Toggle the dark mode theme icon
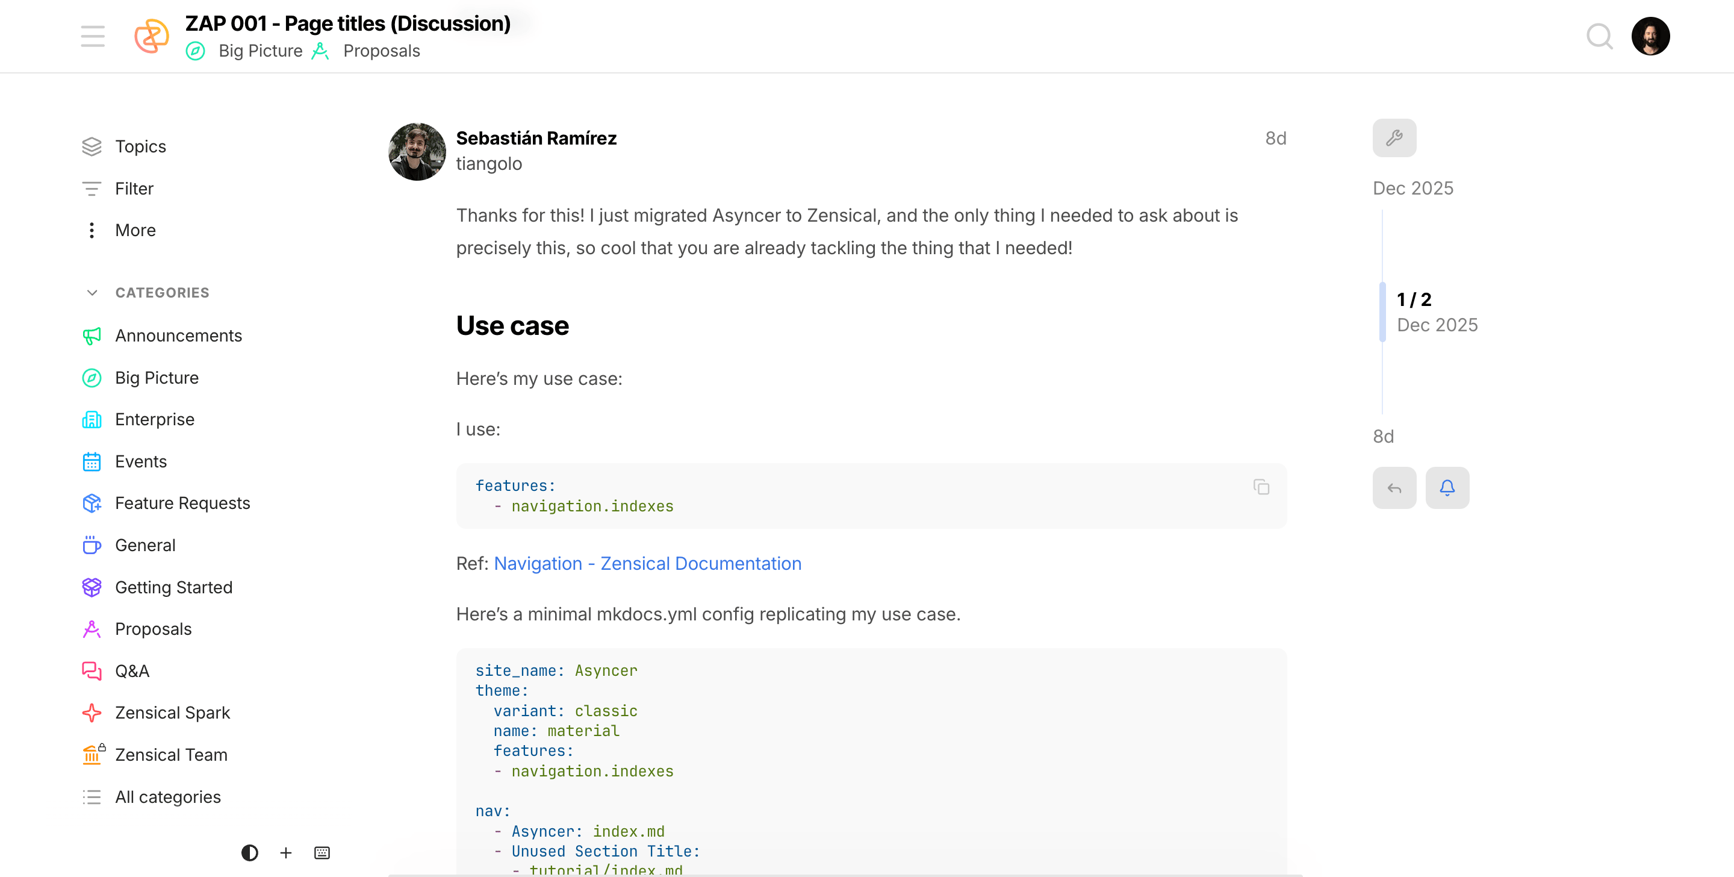 click(x=249, y=853)
